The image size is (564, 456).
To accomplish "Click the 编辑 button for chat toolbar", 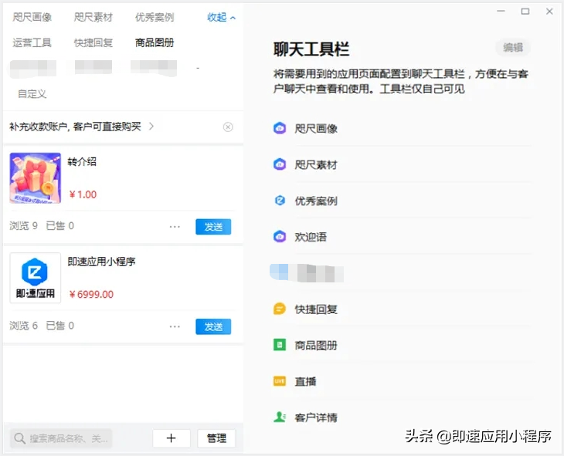I will coord(513,48).
